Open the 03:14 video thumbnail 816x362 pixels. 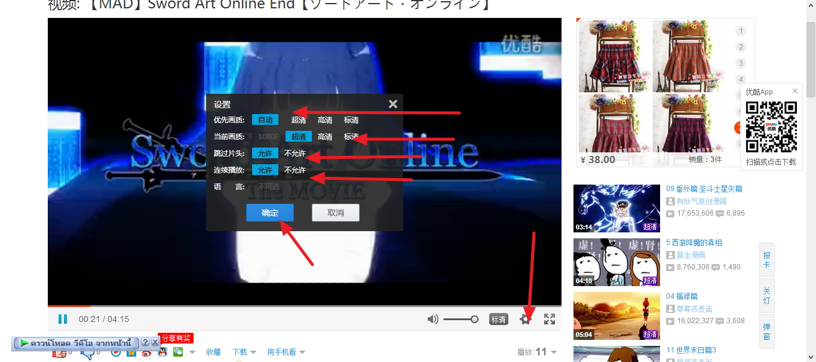pos(616,208)
